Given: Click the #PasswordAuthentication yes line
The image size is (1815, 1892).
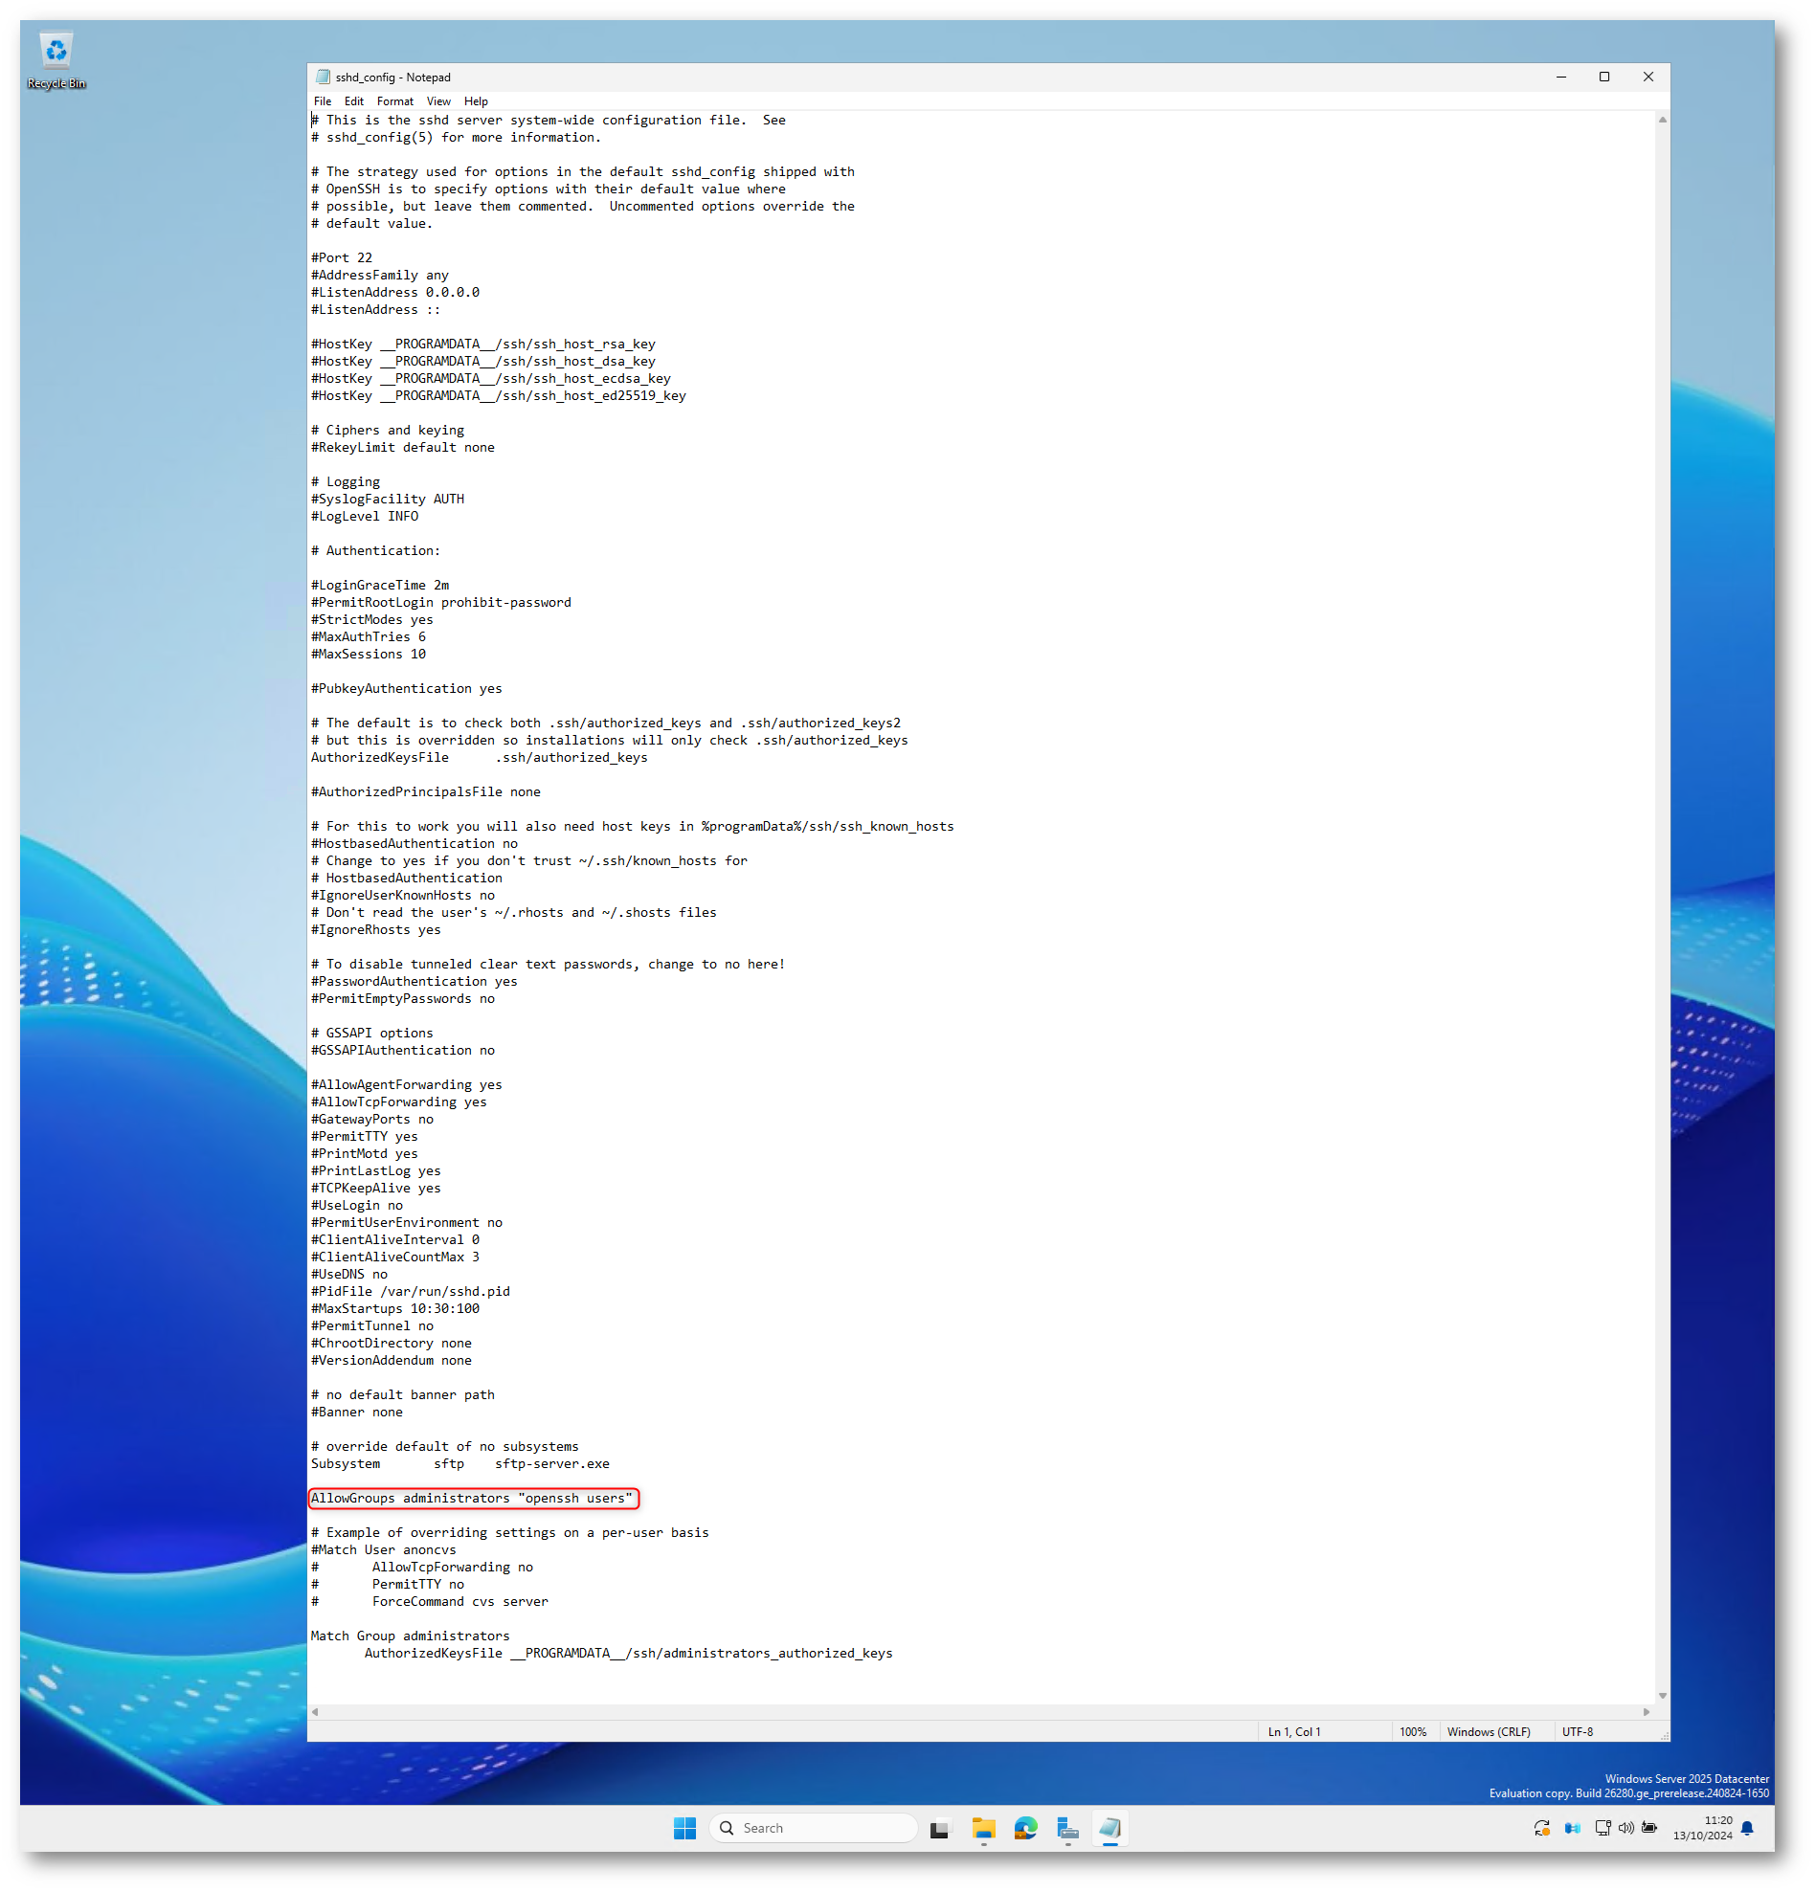Looking at the screenshot, I should (415, 982).
